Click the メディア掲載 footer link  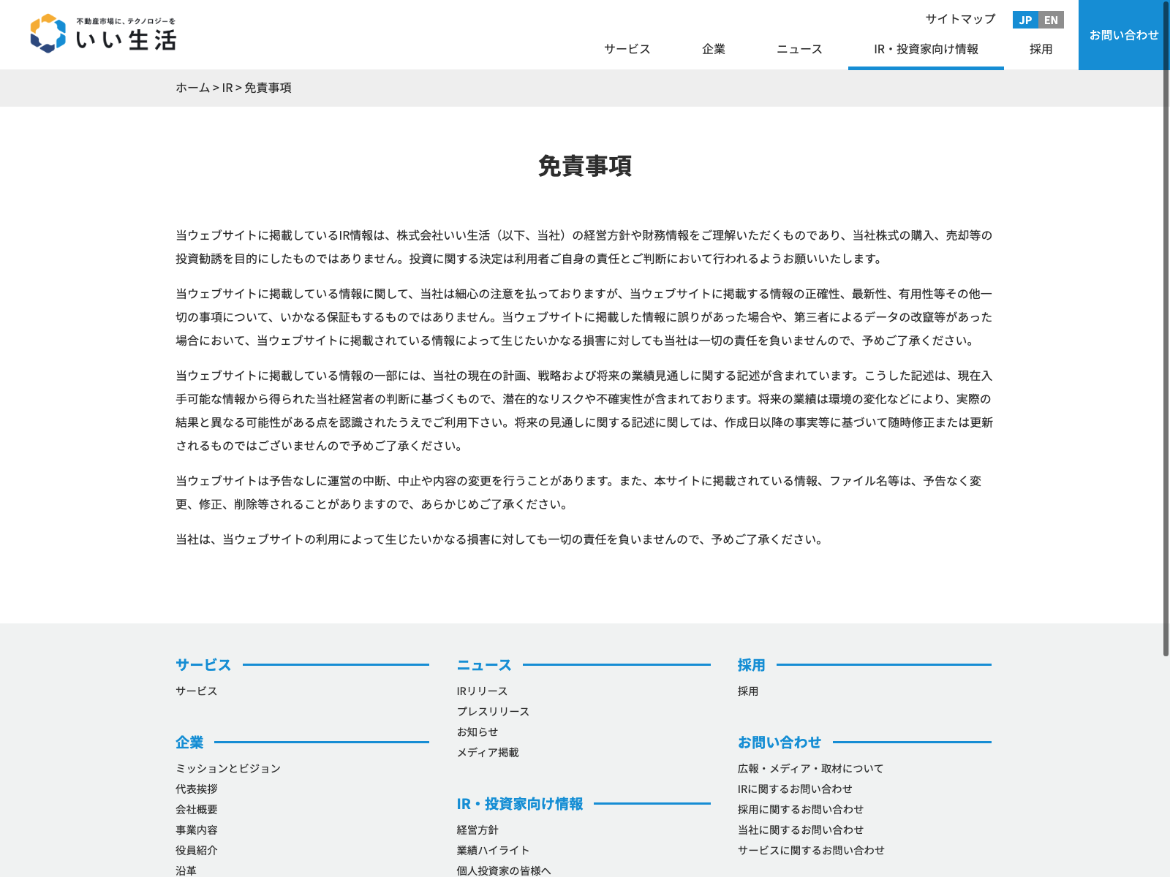488,753
